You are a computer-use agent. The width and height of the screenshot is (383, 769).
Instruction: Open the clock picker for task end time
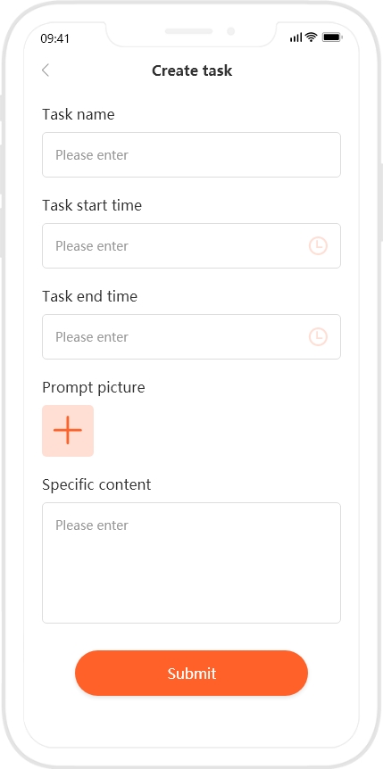318,337
